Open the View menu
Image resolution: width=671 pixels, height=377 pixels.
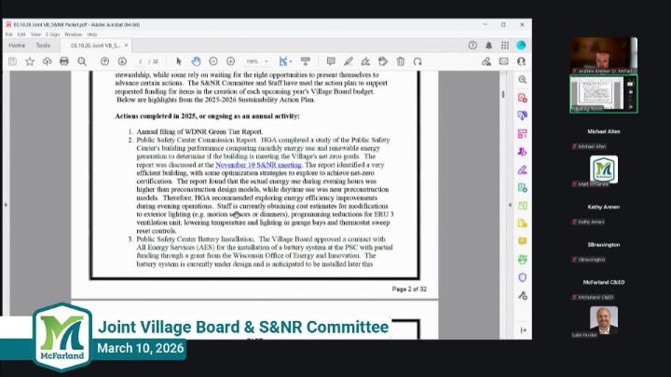coord(35,34)
